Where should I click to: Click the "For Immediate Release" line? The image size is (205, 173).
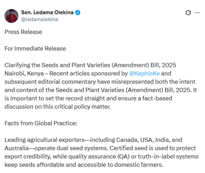[x=35, y=48]
